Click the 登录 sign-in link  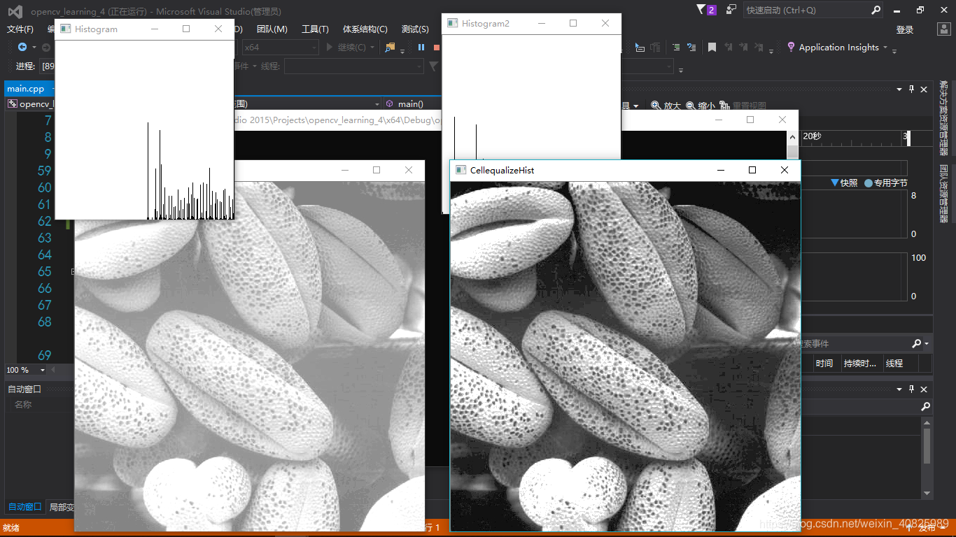[905, 29]
